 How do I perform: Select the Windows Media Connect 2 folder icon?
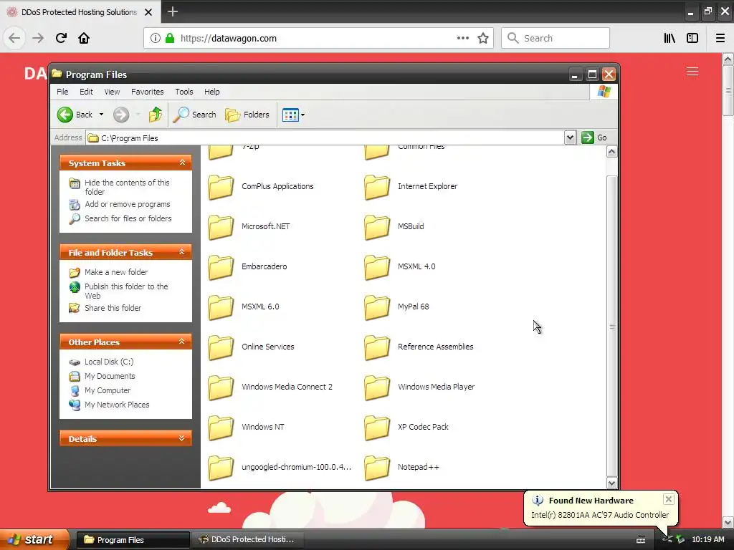coord(221,387)
